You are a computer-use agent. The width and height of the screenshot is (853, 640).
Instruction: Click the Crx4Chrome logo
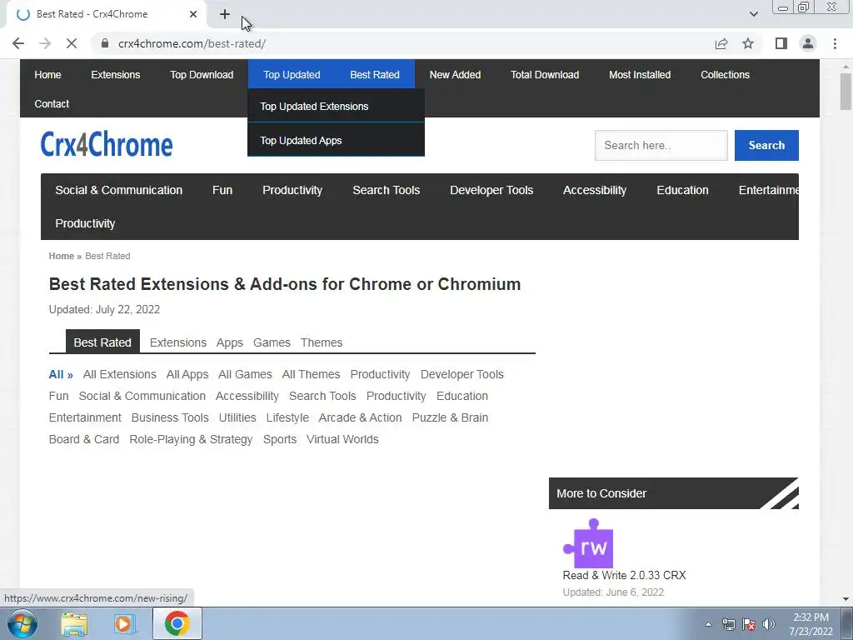107,143
